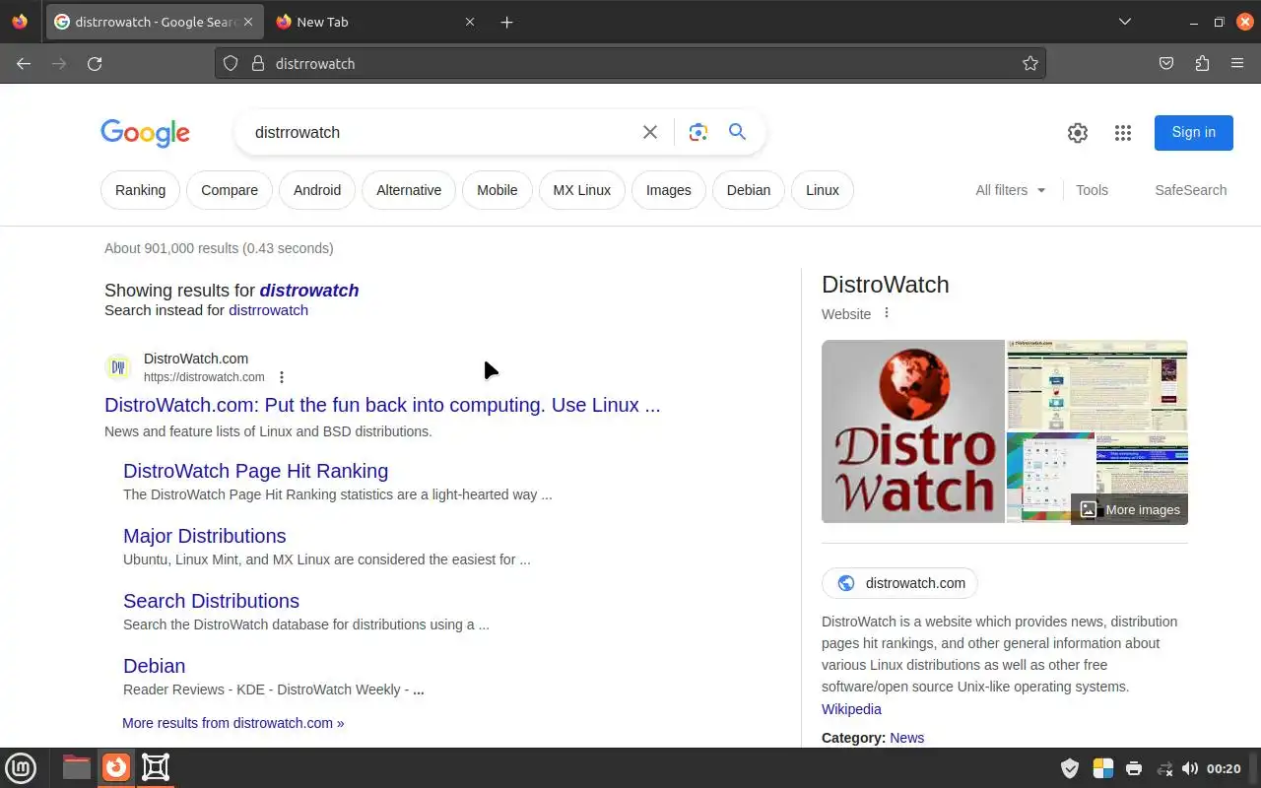Screen dimensions: 1261x788
Task: Open the News category link
Action: point(906,738)
